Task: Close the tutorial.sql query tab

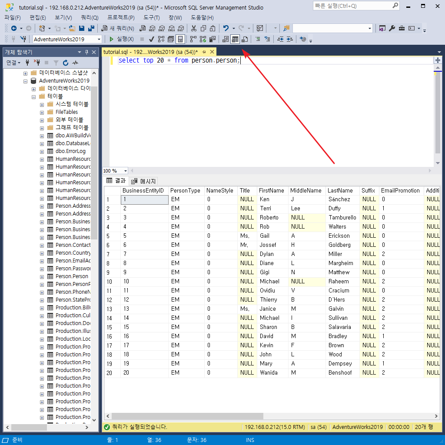Action: click(212, 52)
